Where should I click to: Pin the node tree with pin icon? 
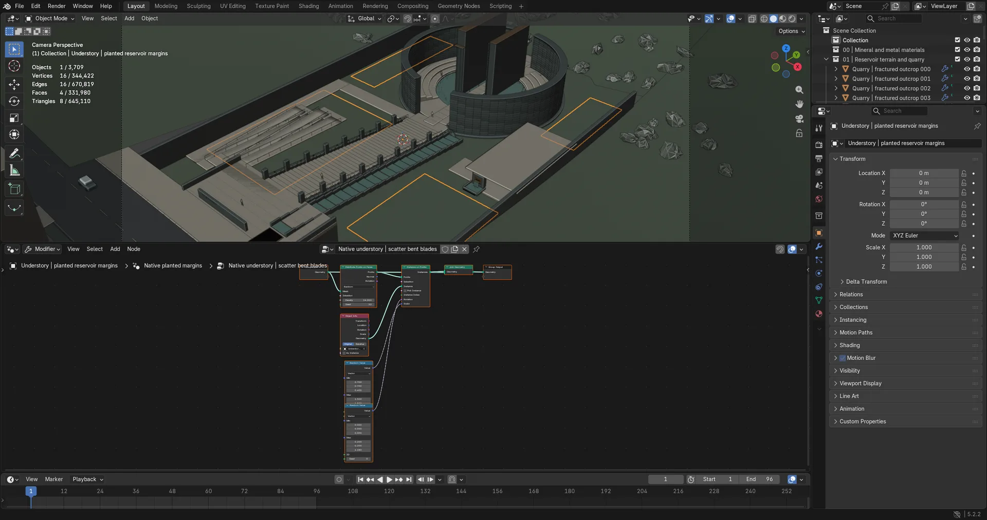click(477, 249)
